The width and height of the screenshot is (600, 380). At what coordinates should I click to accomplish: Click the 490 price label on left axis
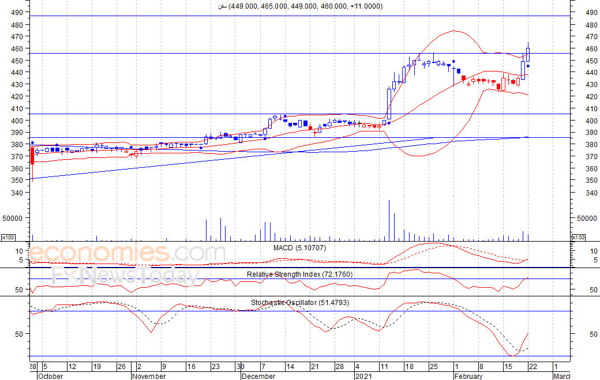(x=17, y=12)
